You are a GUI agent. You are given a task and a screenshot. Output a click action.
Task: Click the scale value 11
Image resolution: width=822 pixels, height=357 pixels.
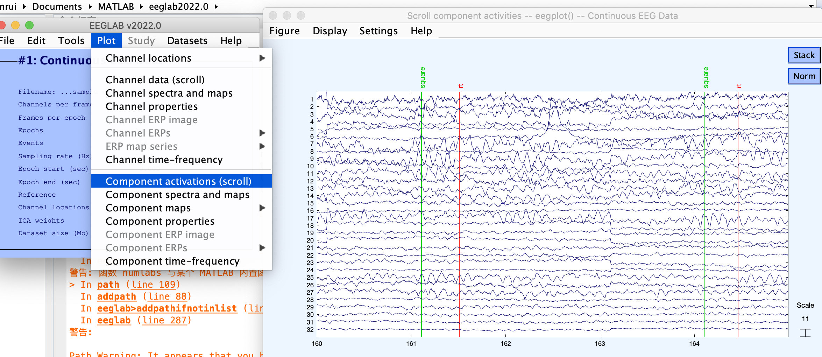tap(805, 319)
